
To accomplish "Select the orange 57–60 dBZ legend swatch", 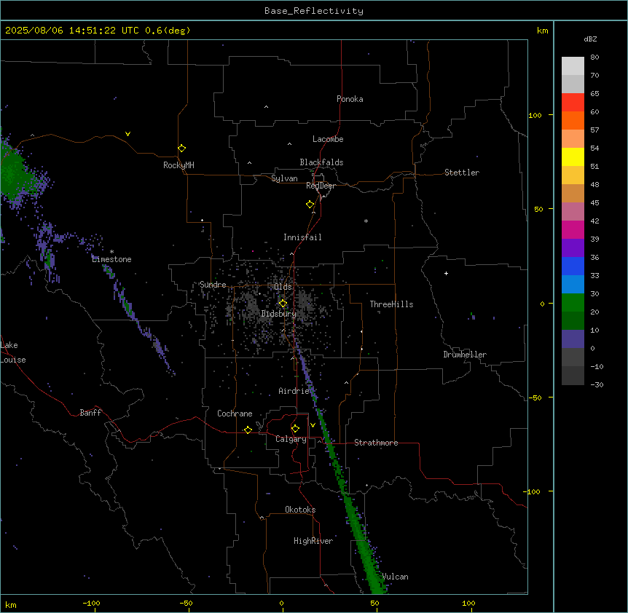I will tap(573, 120).
